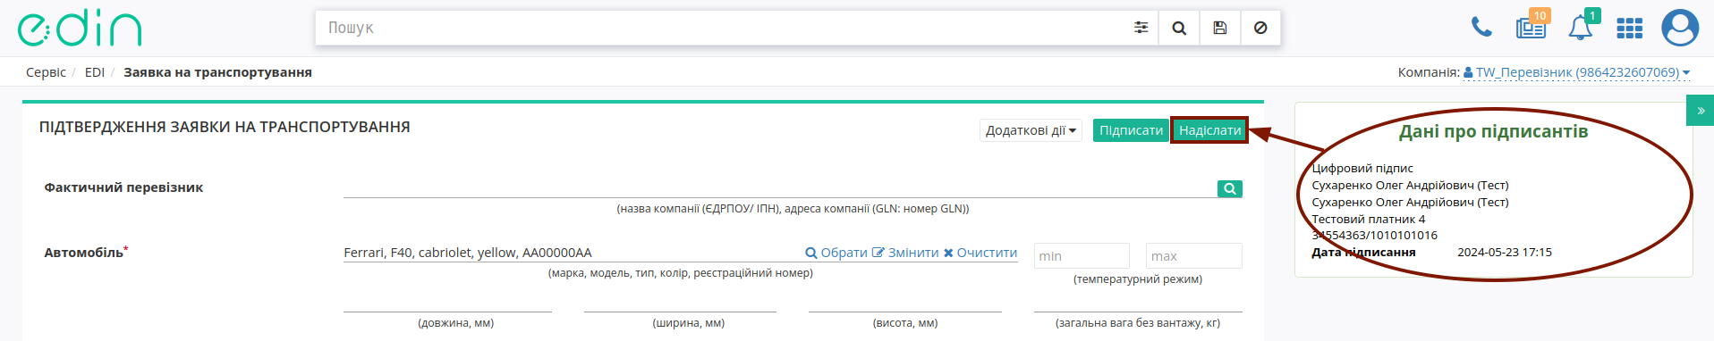Click the Фактичний перевізник input field
Image resolution: width=1714 pixels, height=341 pixels.
click(x=779, y=187)
